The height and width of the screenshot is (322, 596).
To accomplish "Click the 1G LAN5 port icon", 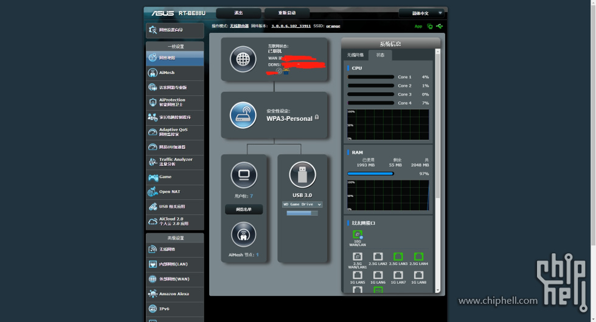I will coord(358,275).
